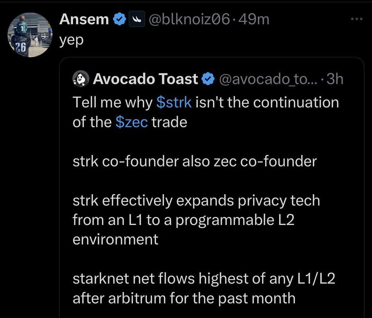Click the 'strk co-founder also zec co-founder' line

click(x=194, y=161)
